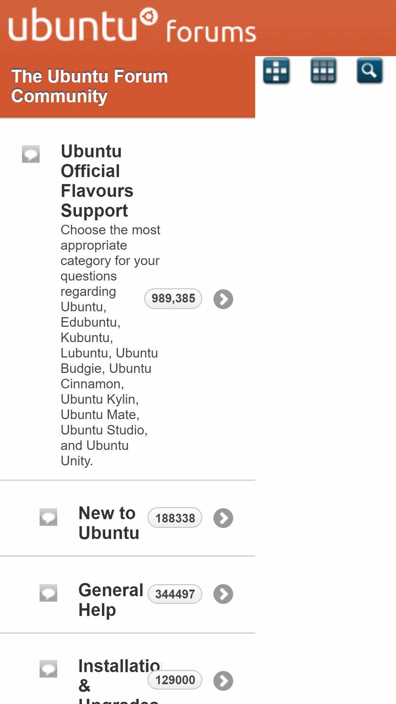This screenshot has height=704, width=396.
Task: Open Installation & Upgrades chevron arrow
Action: pyautogui.click(x=223, y=681)
